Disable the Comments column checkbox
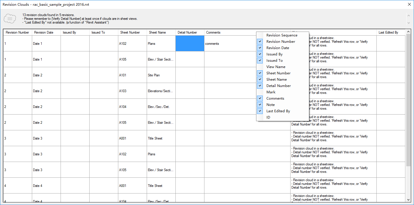414x205 pixels. [x=260, y=98]
